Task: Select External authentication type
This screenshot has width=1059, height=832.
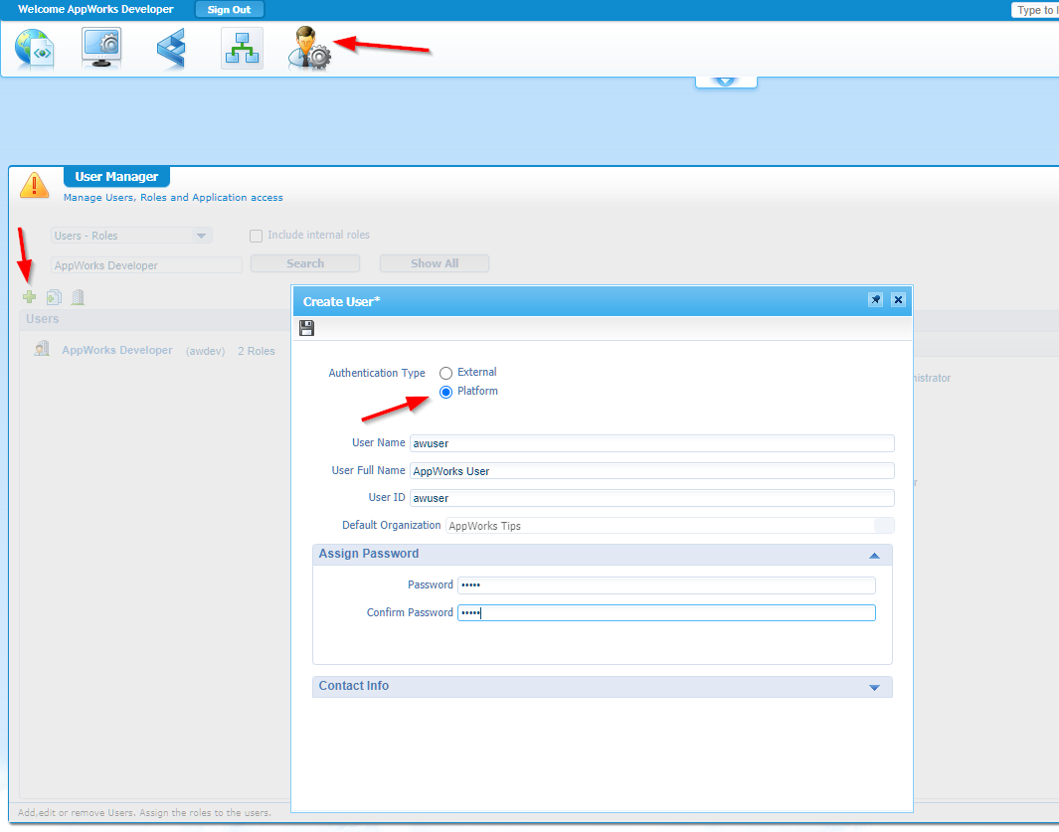Action: (445, 373)
